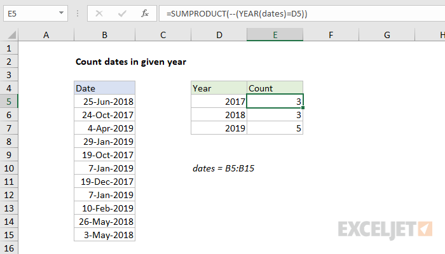Screen dimensions: 445x254
Task: Select row 6 header
Action: click(x=9, y=115)
